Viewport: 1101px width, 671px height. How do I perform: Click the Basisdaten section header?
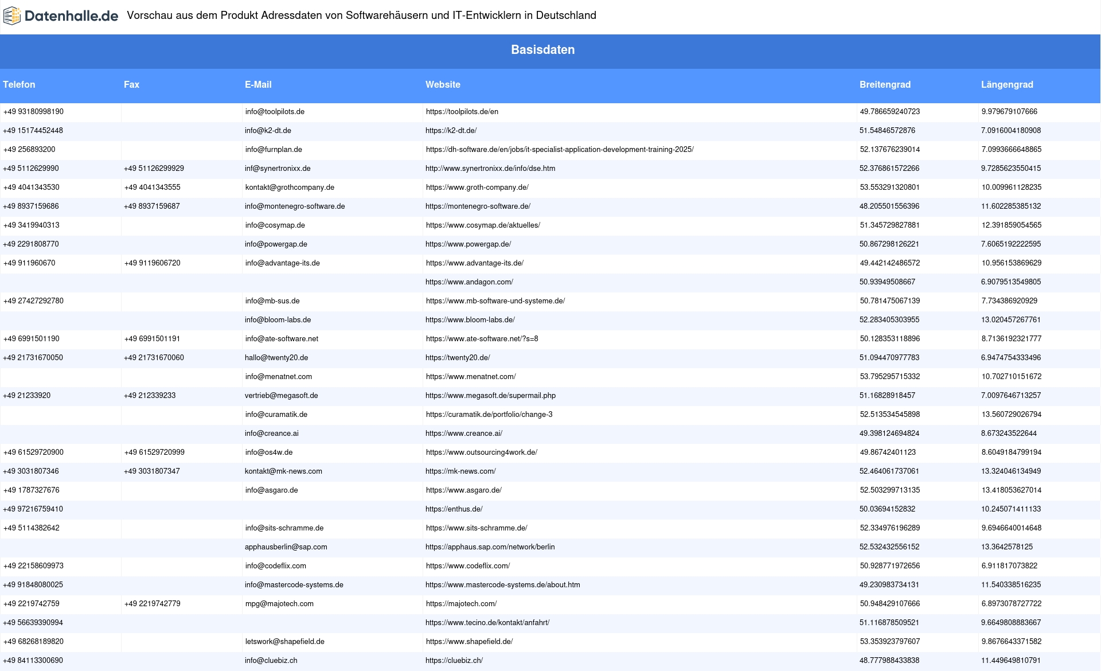(543, 50)
